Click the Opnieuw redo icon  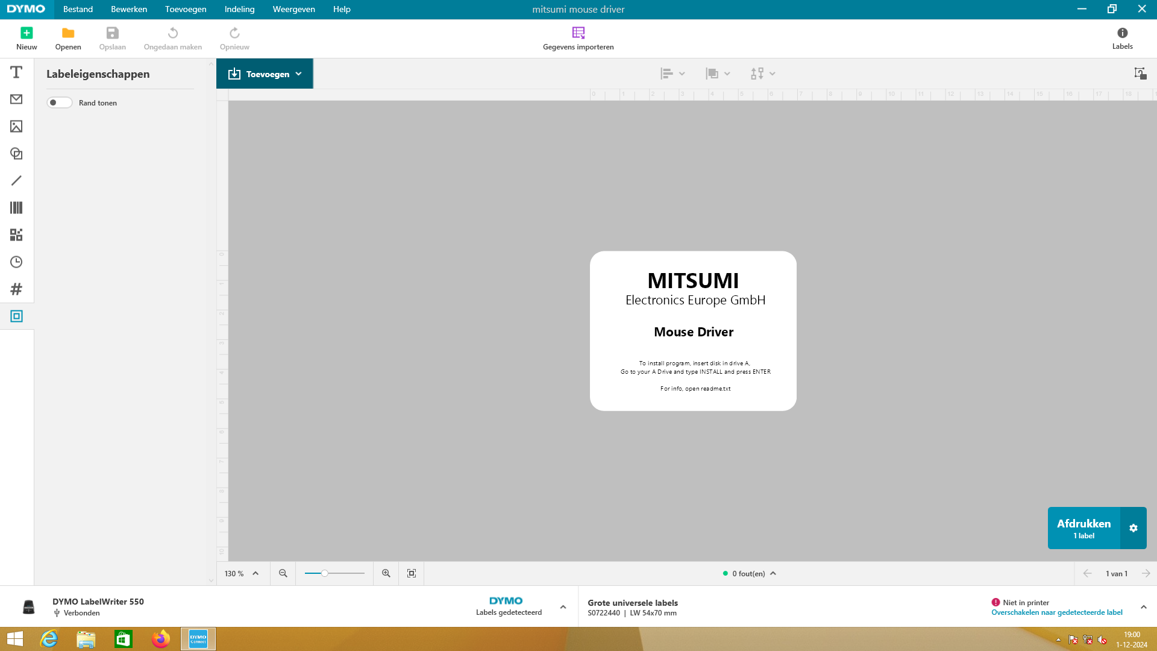pyautogui.click(x=234, y=33)
